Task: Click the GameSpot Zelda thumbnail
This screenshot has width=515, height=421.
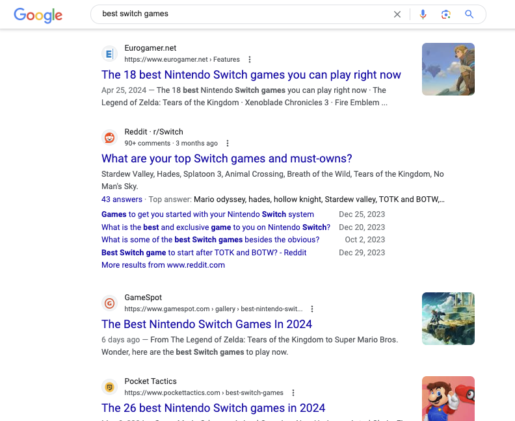Action: [x=448, y=318]
